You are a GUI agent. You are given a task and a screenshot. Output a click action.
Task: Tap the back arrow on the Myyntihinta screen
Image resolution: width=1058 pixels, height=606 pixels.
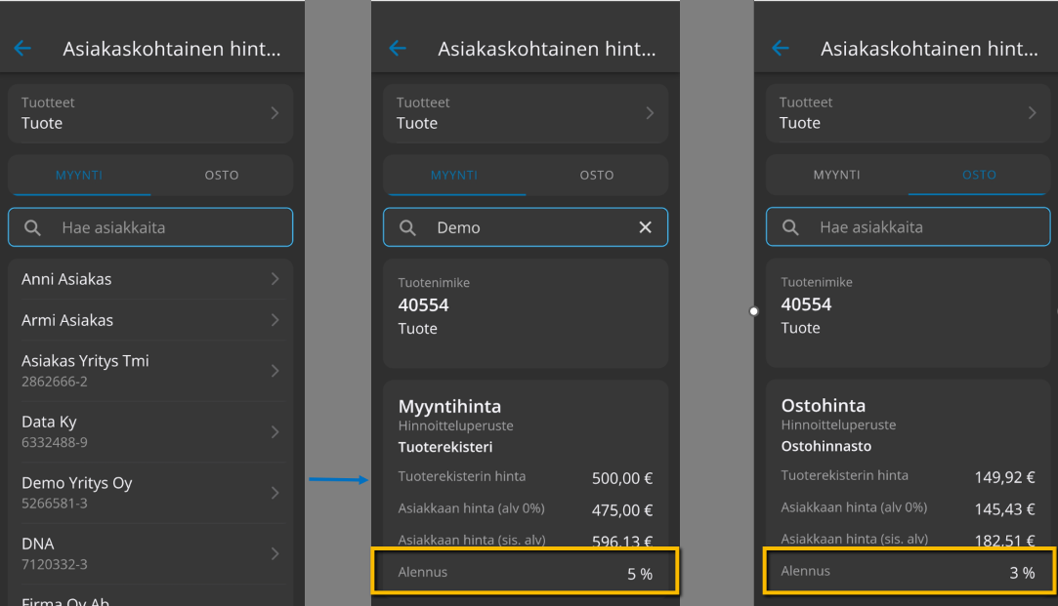pos(398,48)
